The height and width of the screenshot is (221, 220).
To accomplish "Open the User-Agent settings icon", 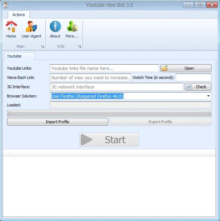I will coord(31,30).
